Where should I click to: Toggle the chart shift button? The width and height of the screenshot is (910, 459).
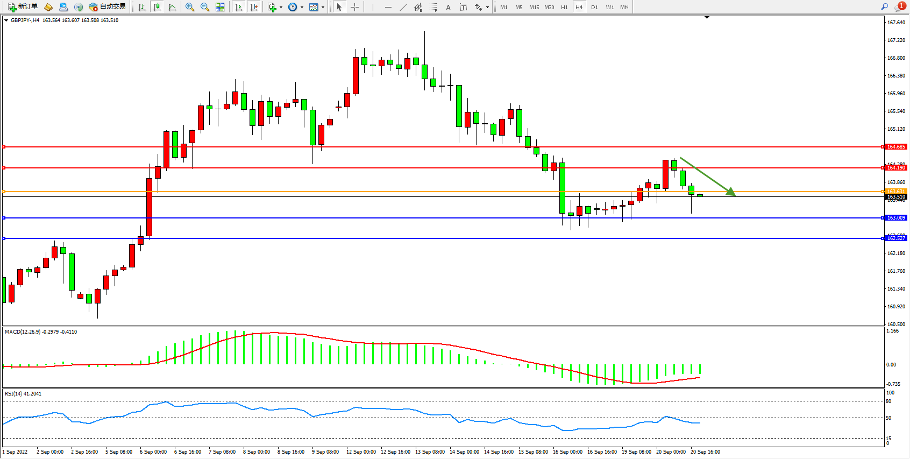[254, 7]
